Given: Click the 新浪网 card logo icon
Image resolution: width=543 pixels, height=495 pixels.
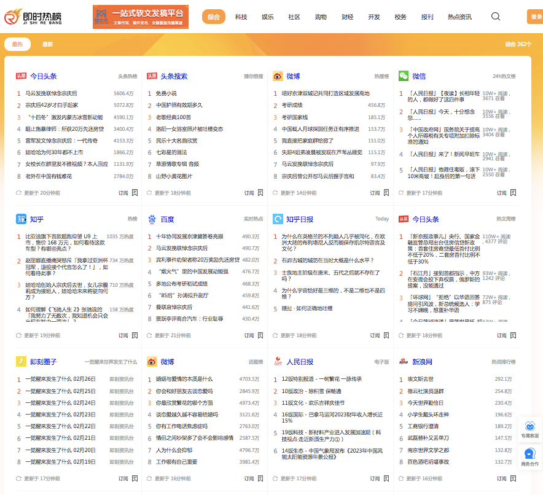Looking at the screenshot, I should click(404, 361).
